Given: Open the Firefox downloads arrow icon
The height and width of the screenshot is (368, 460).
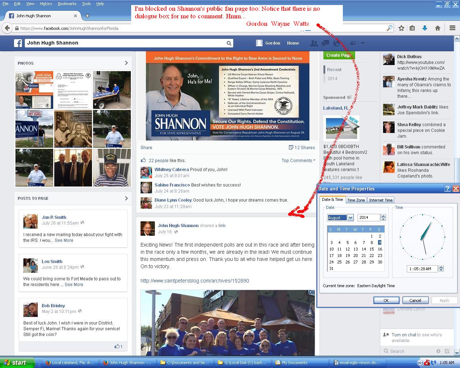Looking at the screenshot, I should tap(424, 28).
